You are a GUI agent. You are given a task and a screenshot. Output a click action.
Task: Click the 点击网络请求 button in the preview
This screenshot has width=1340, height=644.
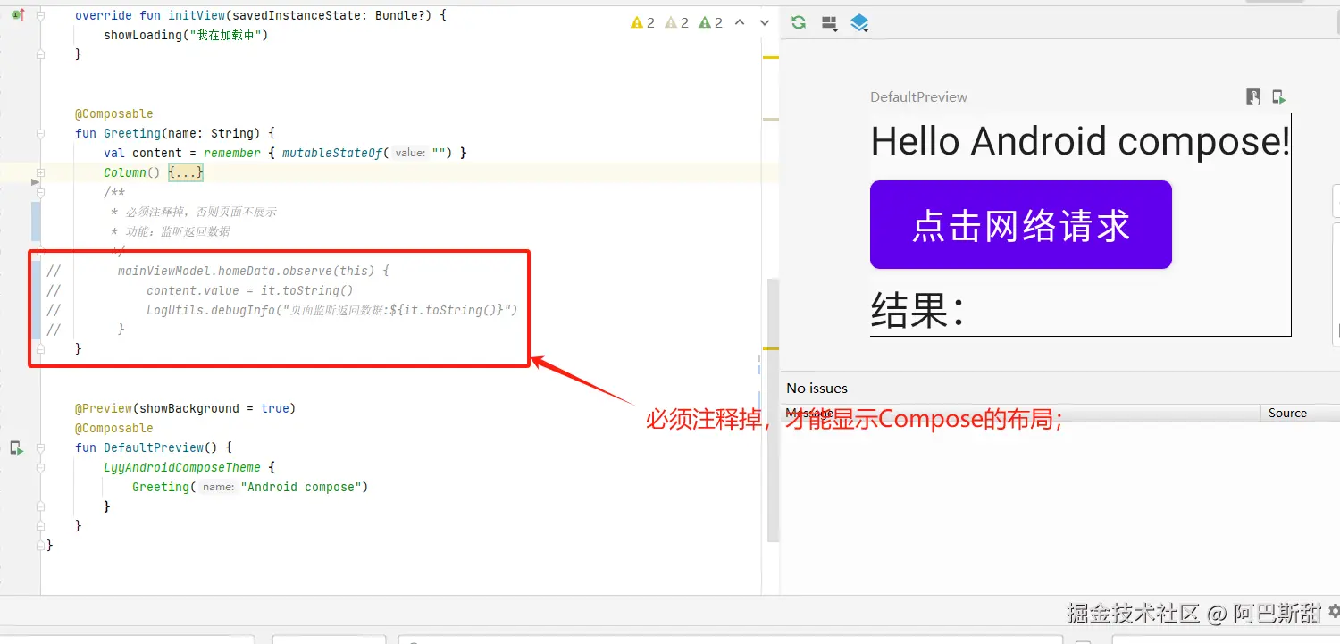coord(1021,225)
